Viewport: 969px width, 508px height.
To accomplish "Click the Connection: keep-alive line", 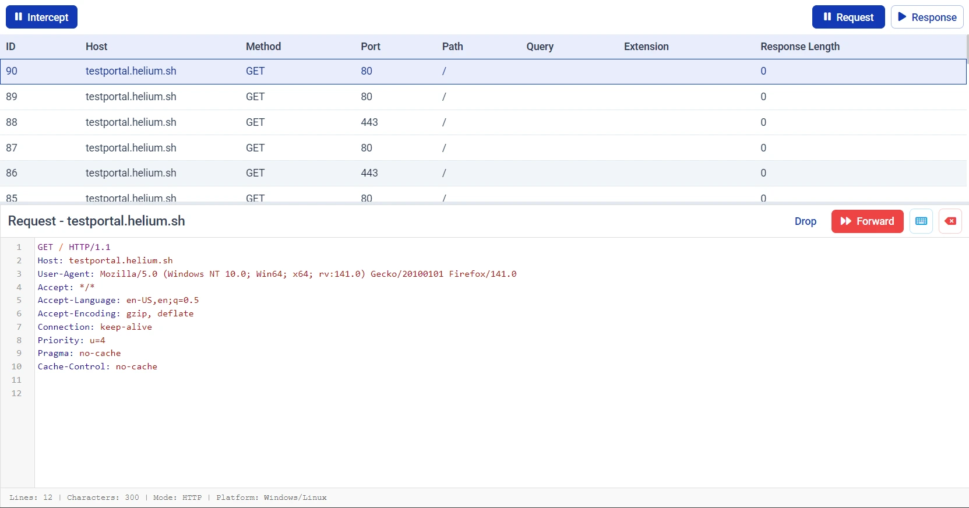I will (x=95, y=327).
